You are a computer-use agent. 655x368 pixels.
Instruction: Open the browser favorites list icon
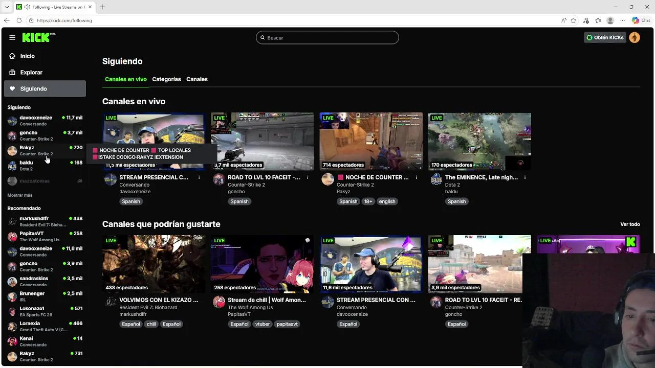[x=598, y=20]
